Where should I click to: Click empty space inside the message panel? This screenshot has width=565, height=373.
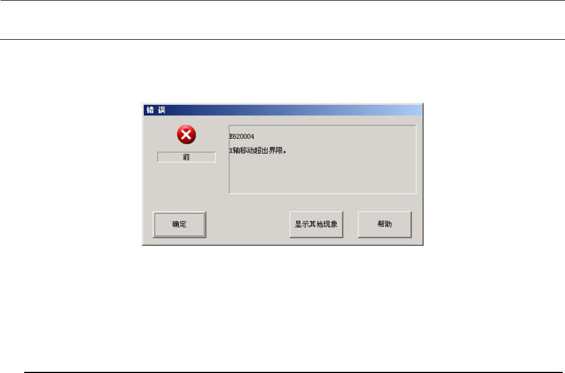click(322, 174)
